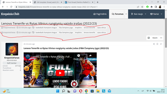Screen dimensions: 167x94
Task: Click the YouTube share arrow icon
Action: click(x=90, y=56)
